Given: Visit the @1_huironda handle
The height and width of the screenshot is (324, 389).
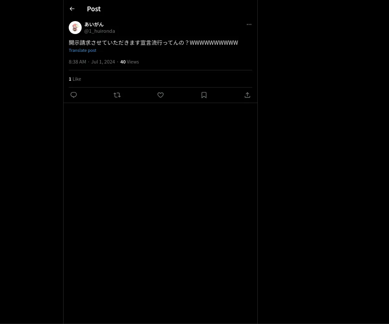Looking at the screenshot, I should point(100,31).
